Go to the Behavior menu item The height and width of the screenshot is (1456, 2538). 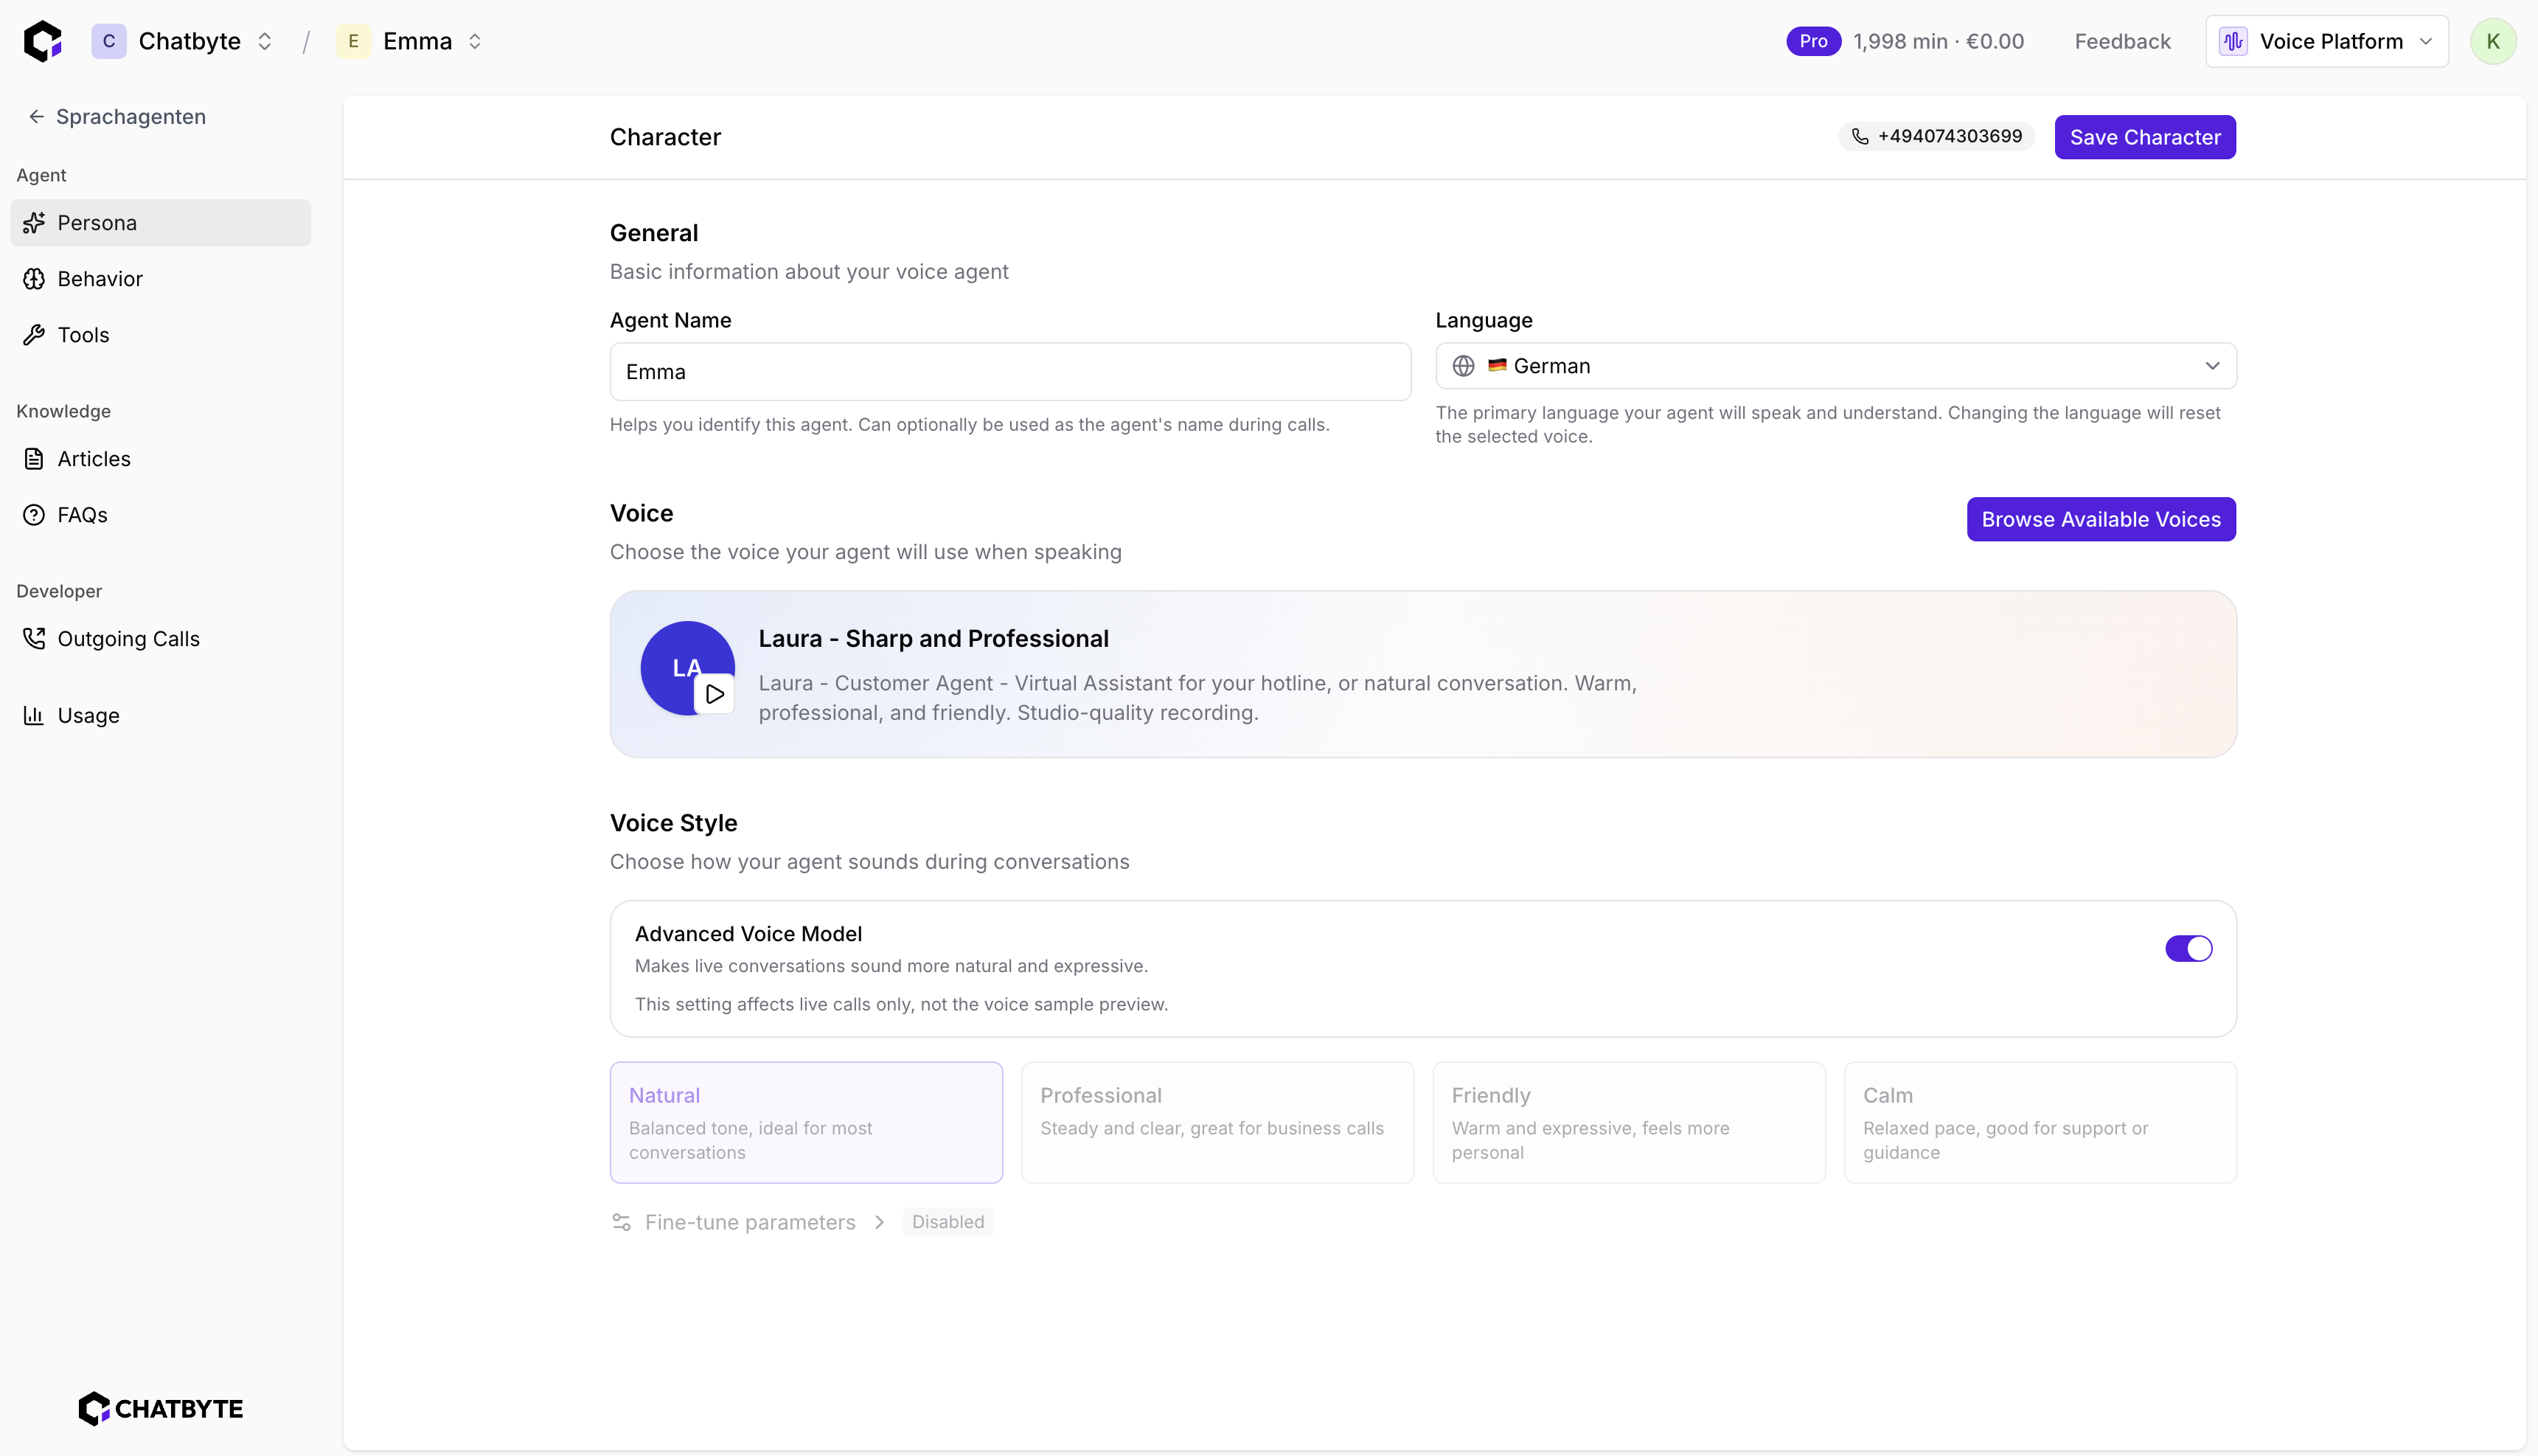point(100,279)
